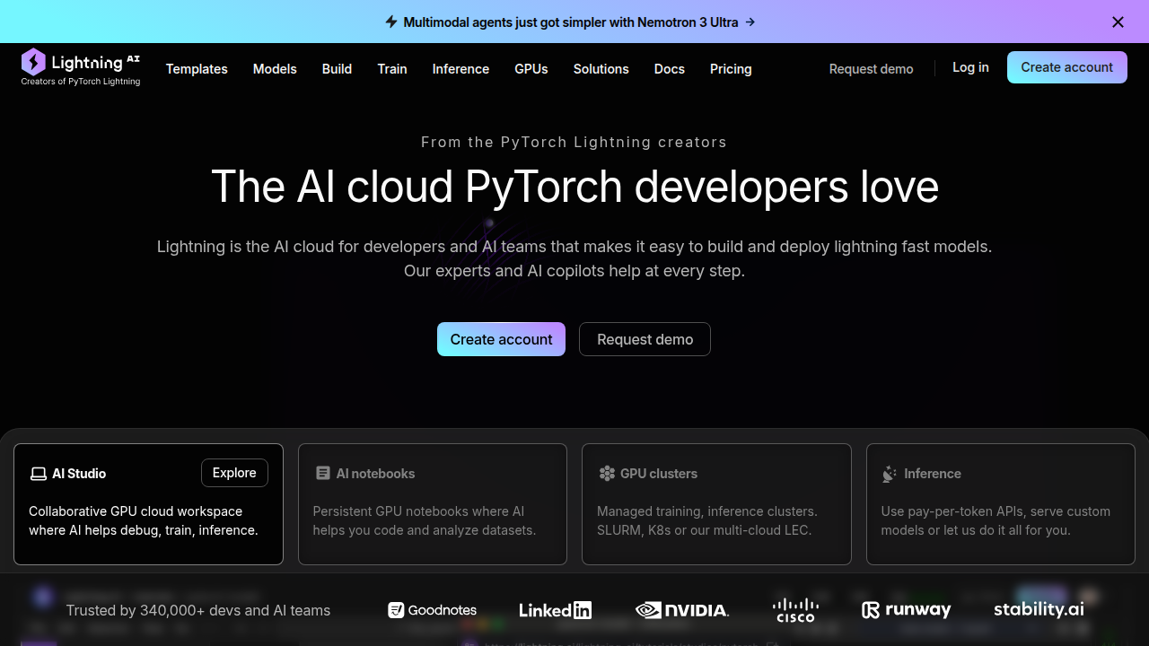Open Inference in the top navigation
1149x646 pixels.
(460, 69)
